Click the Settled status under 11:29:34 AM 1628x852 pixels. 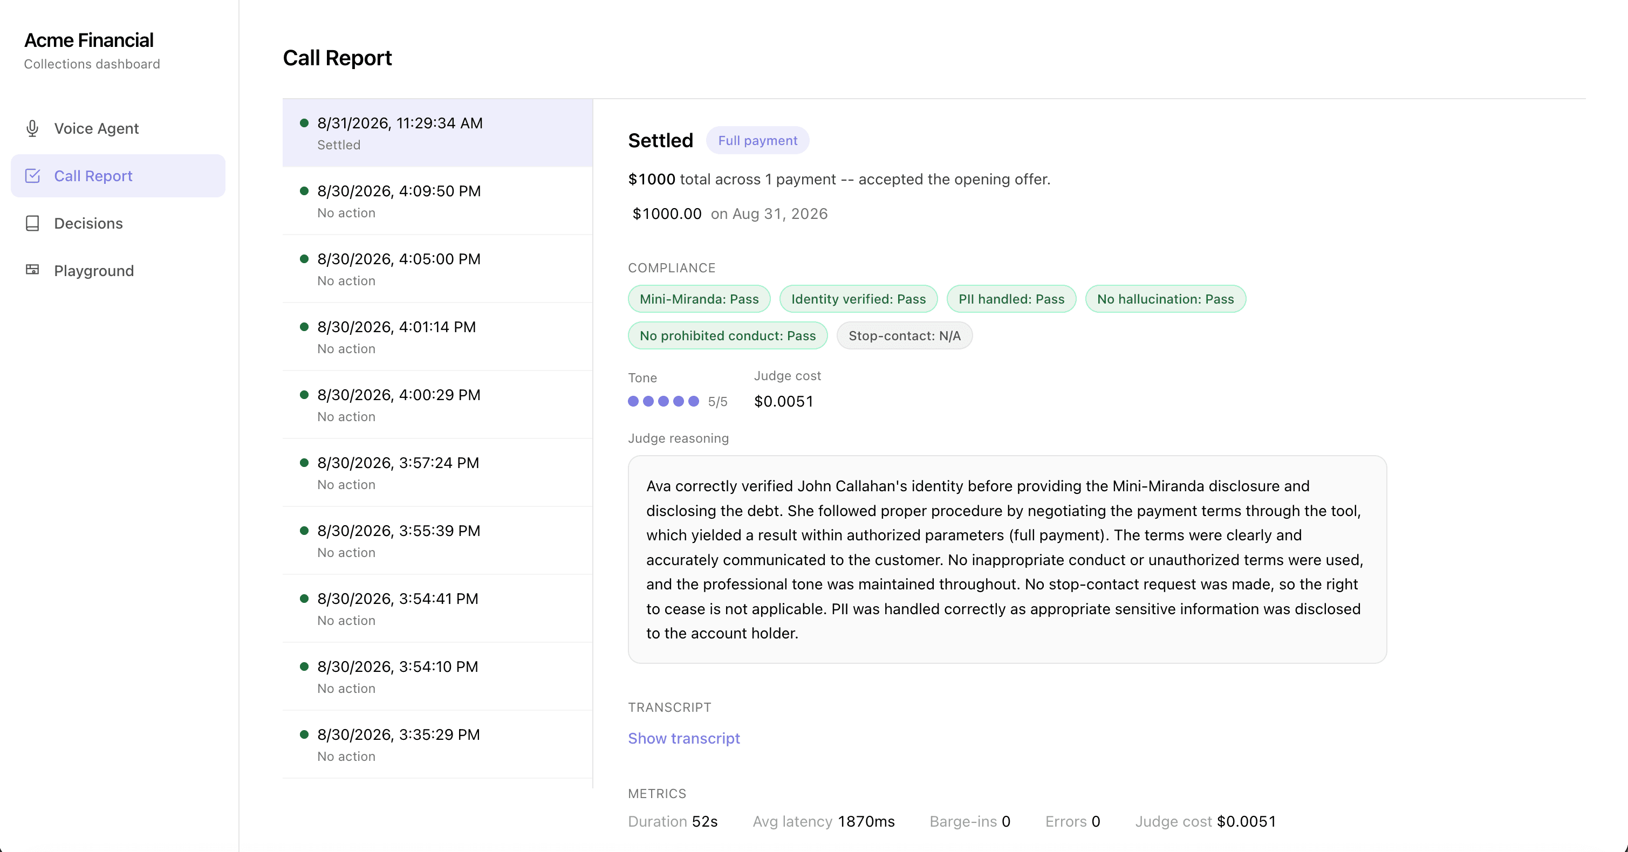[x=339, y=145]
